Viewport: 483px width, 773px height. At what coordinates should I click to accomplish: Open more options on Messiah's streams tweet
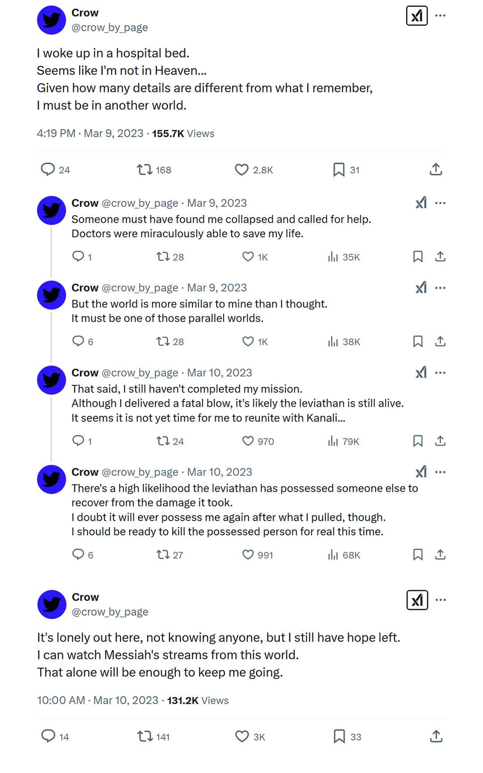[x=441, y=600]
